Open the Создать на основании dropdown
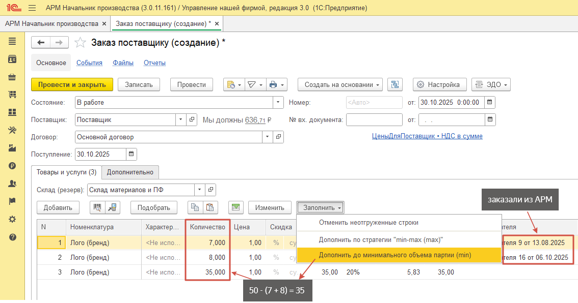 click(x=340, y=85)
